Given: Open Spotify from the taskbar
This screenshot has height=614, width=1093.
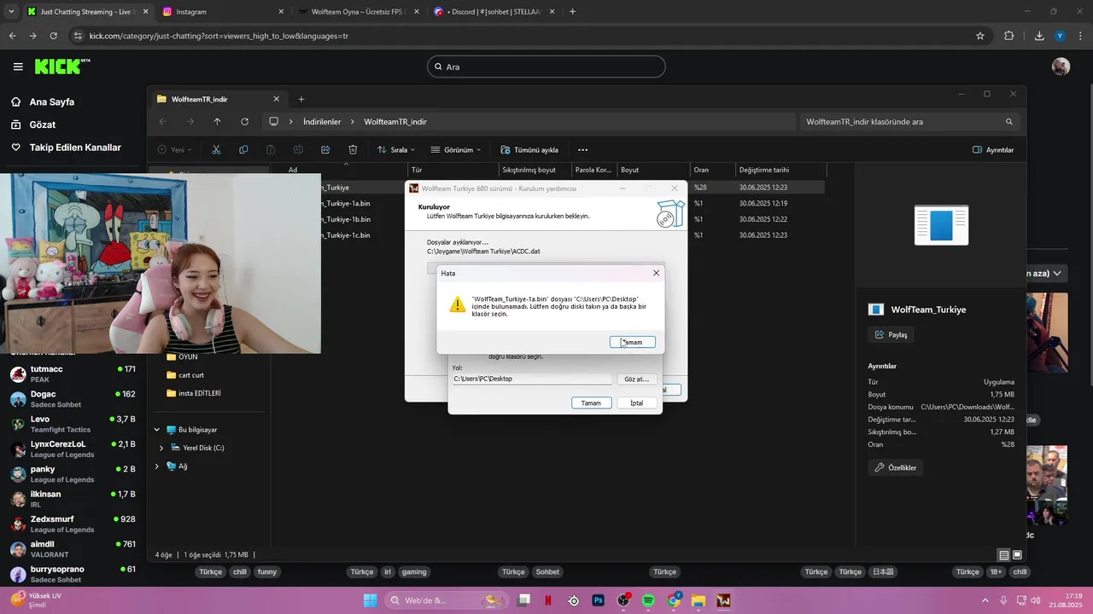Looking at the screenshot, I should pos(649,600).
